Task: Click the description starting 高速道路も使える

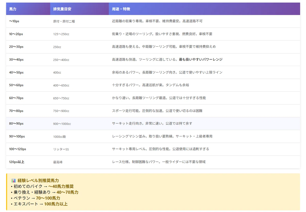Action: (x=164, y=47)
